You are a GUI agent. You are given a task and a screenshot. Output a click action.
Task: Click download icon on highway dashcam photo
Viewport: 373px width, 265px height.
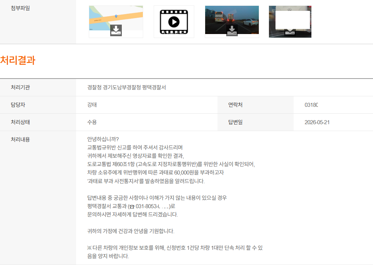(232, 30)
